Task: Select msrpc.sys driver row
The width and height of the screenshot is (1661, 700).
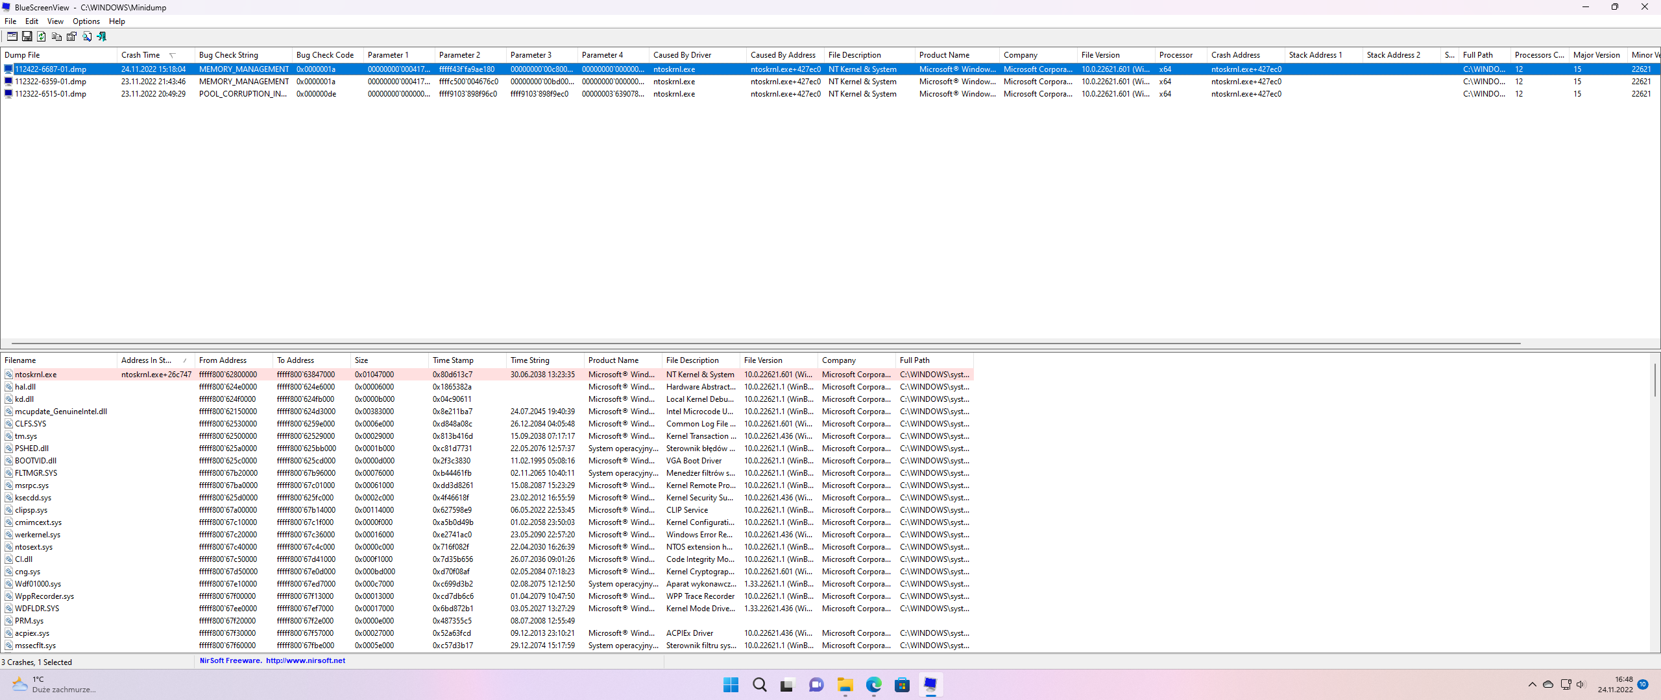Action: [487, 485]
